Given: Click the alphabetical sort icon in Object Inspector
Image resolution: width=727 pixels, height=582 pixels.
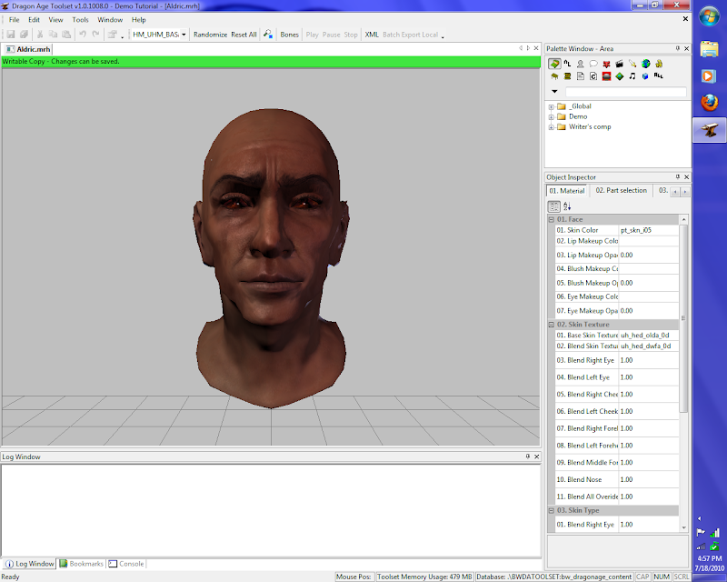Looking at the screenshot, I should [x=567, y=206].
